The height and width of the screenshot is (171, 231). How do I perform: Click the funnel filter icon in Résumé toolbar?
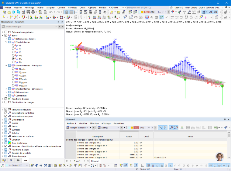click(x=226, y=127)
